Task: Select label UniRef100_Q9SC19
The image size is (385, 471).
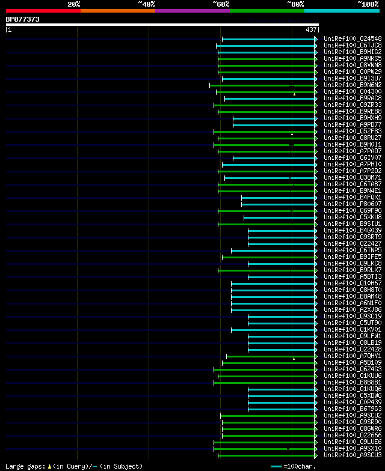Action: [353, 316]
